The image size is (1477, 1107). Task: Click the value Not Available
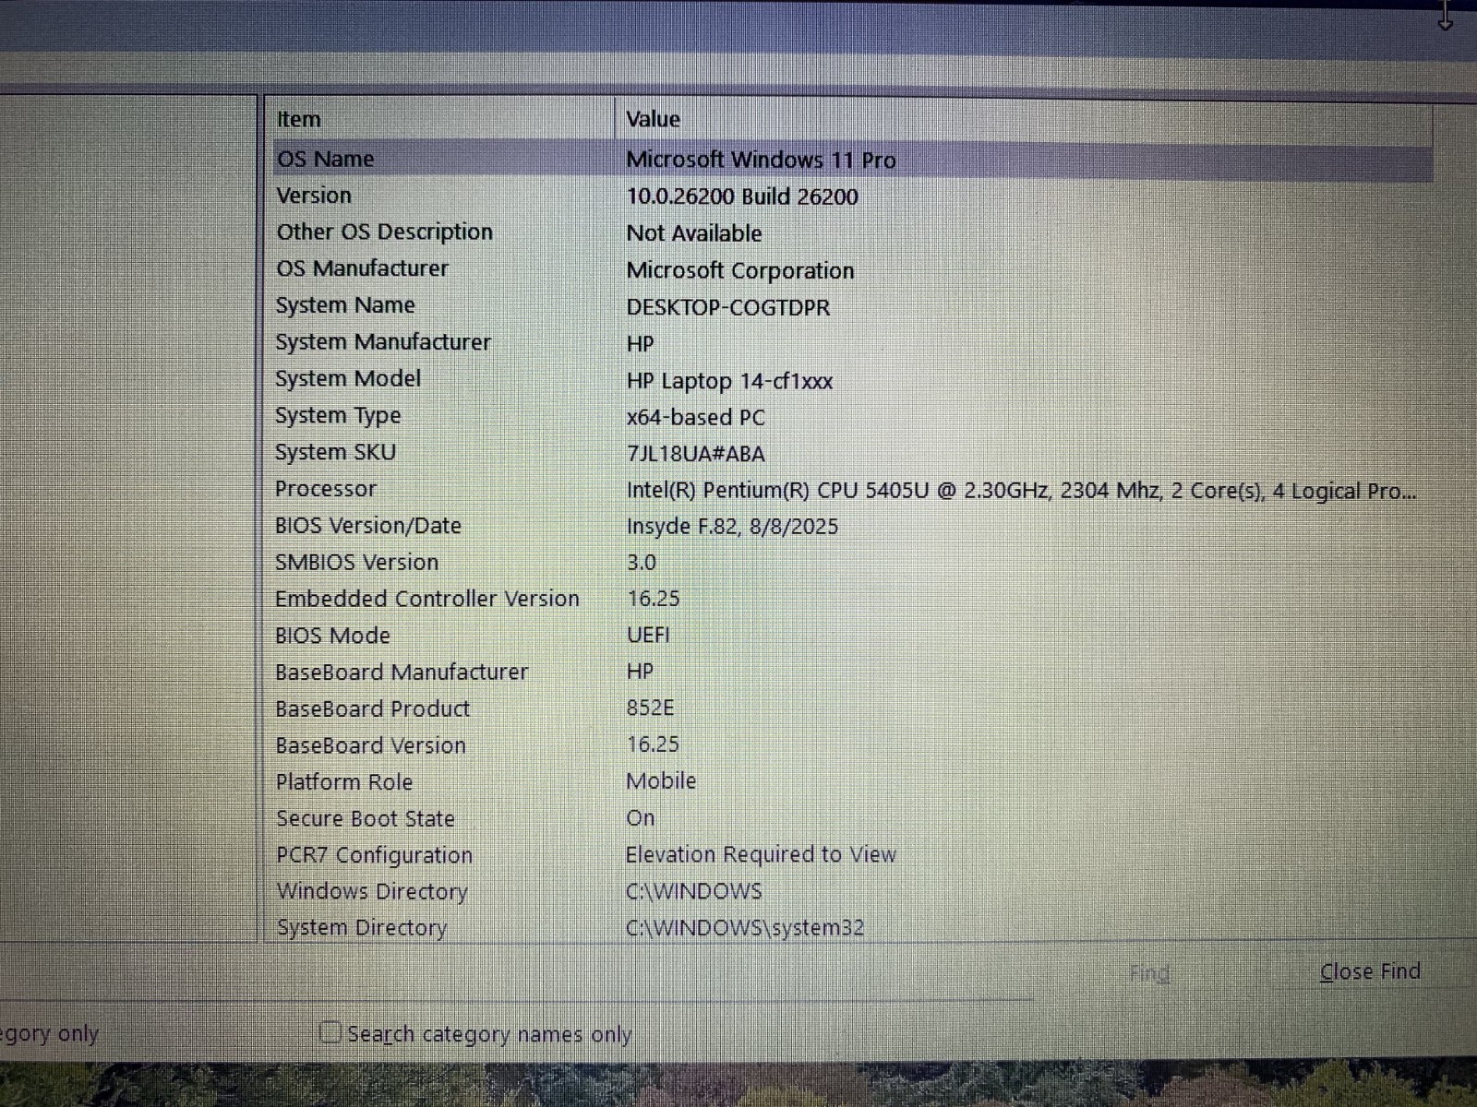tap(694, 233)
